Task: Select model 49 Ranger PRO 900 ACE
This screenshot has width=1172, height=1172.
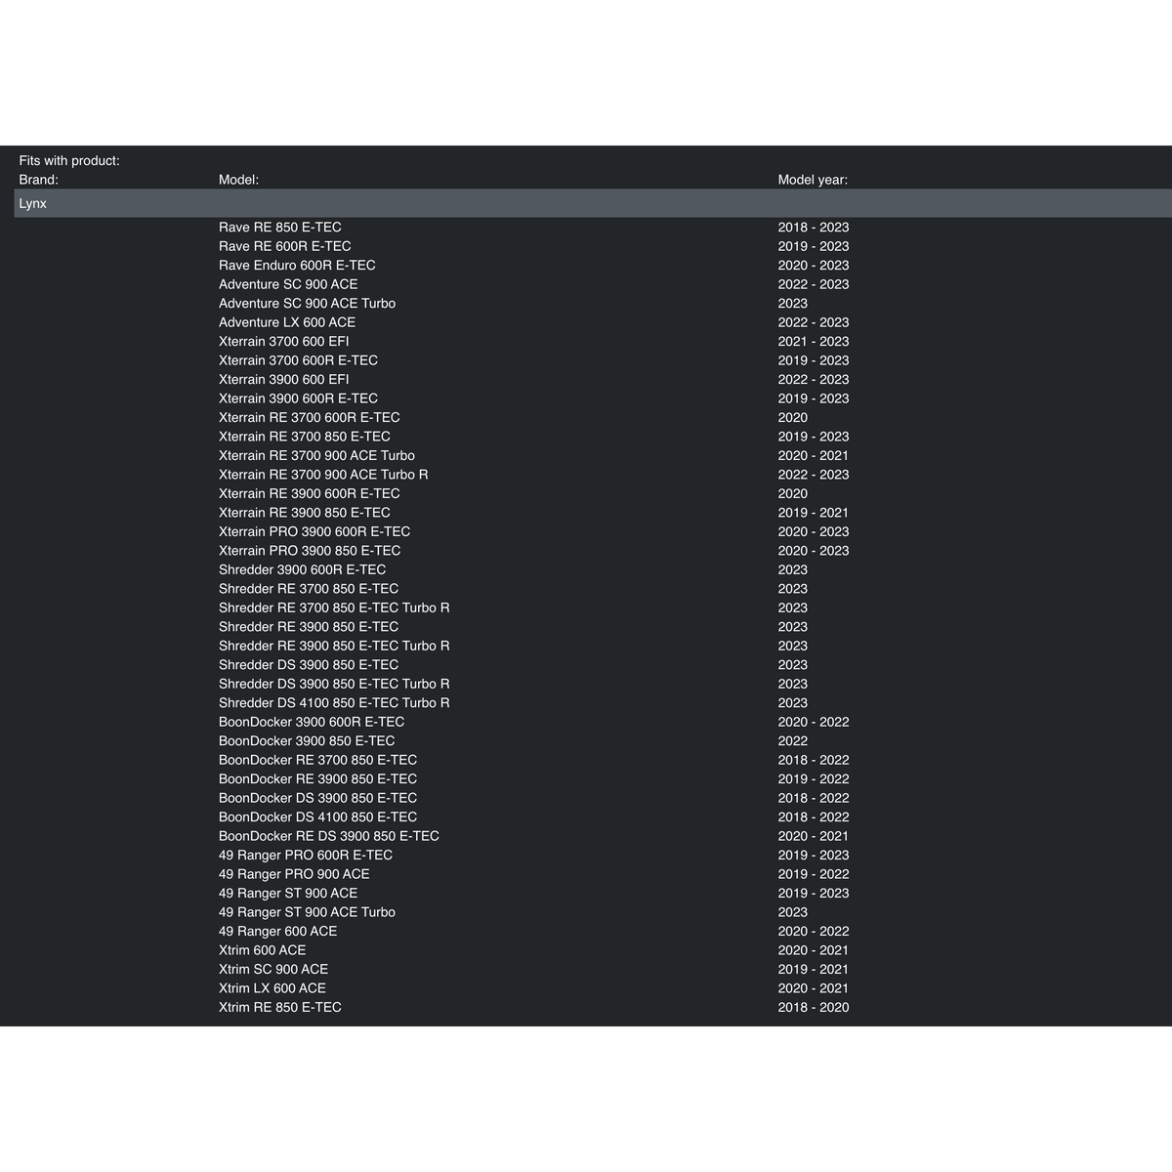Action: (x=294, y=874)
